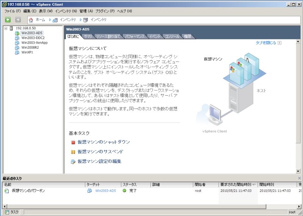Select Win2008R2 in the inventory tree
Viewport: 303px width, 216px height.
(30, 47)
